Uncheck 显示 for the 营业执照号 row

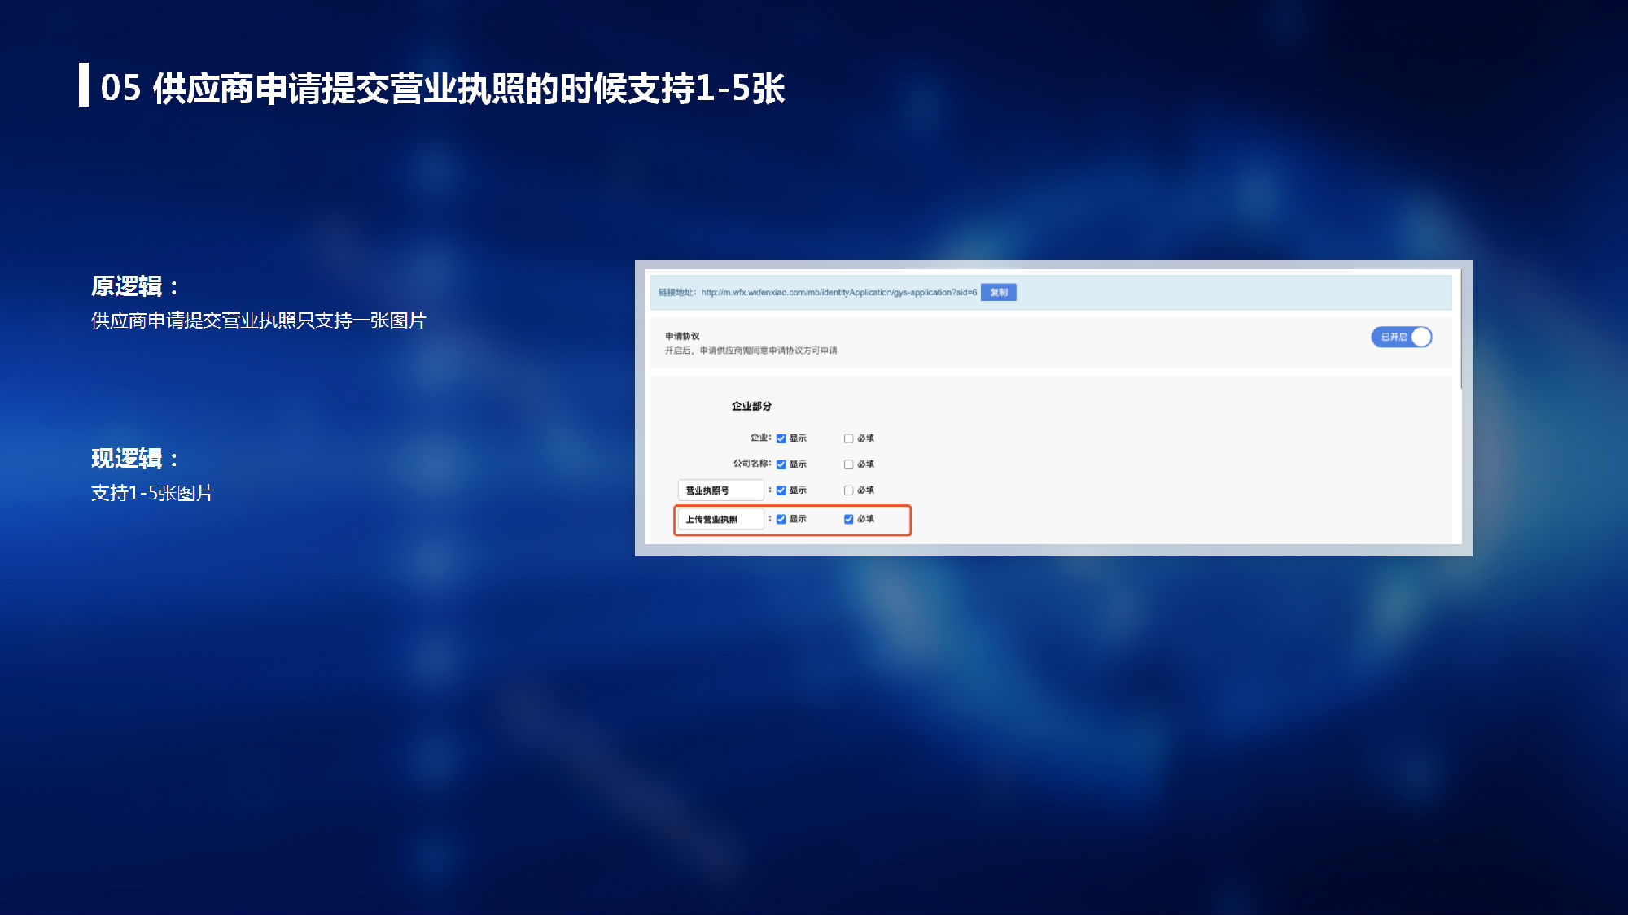tap(781, 490)
